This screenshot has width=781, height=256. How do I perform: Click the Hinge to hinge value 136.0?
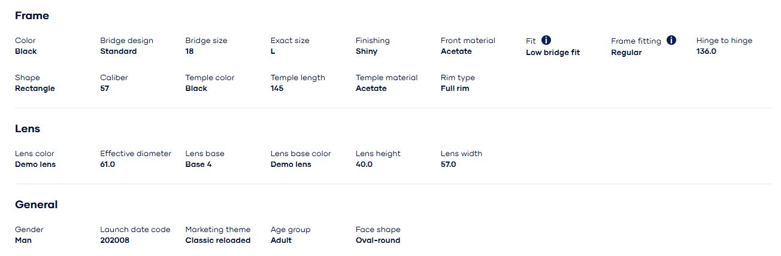[706, 51]
